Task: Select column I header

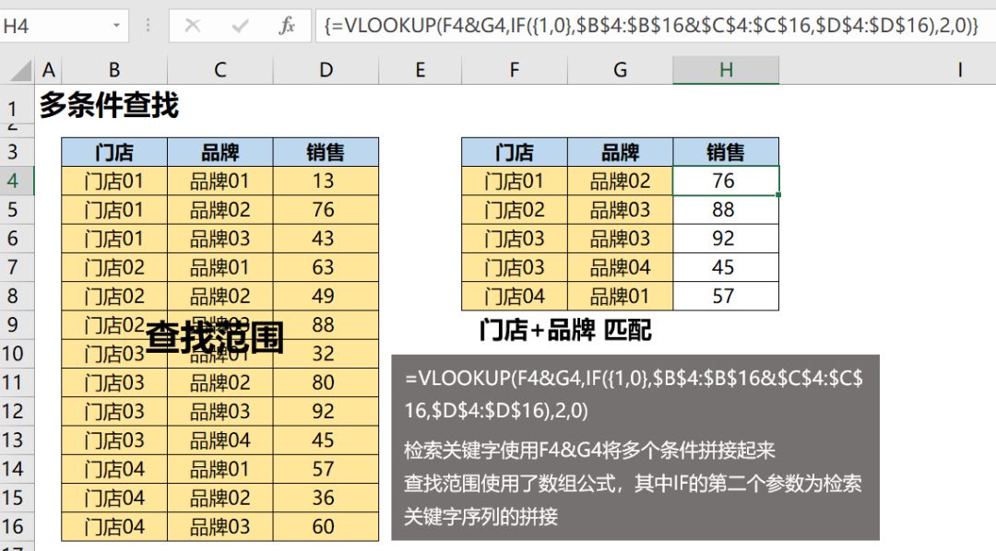Action: 960,70
